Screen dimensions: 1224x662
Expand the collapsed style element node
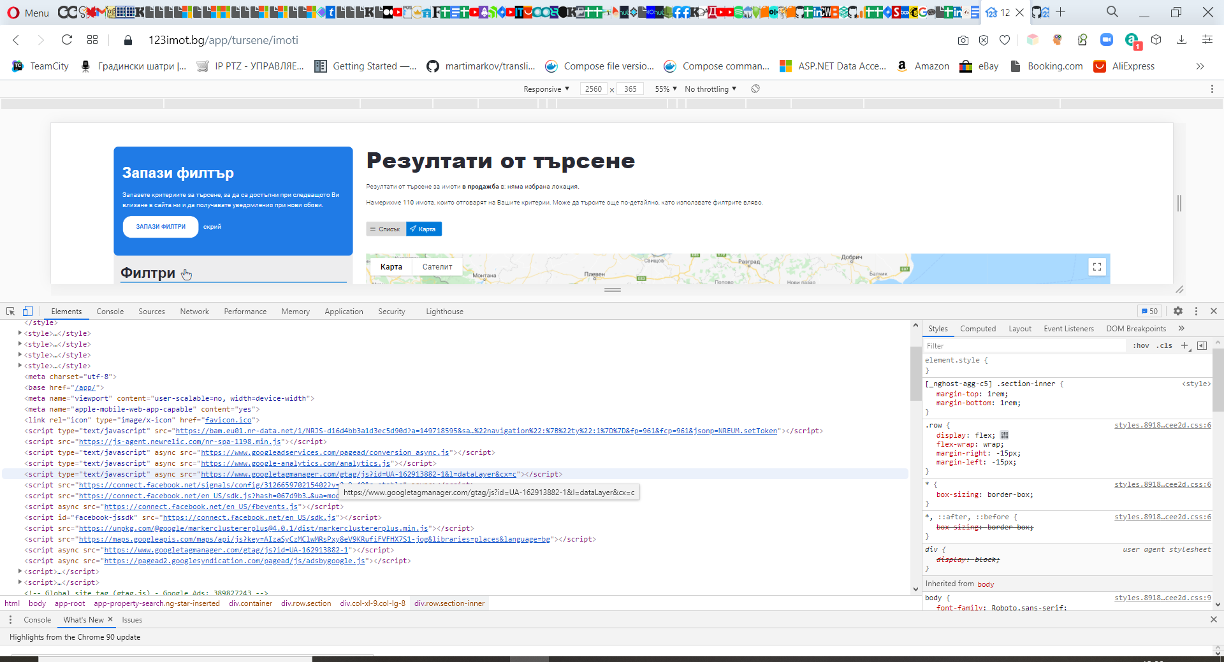click(20, 333)
